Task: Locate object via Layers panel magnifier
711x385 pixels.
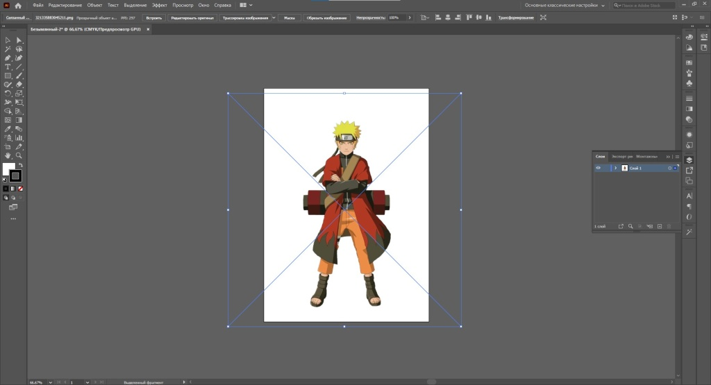Action: [x=630, y=226]
